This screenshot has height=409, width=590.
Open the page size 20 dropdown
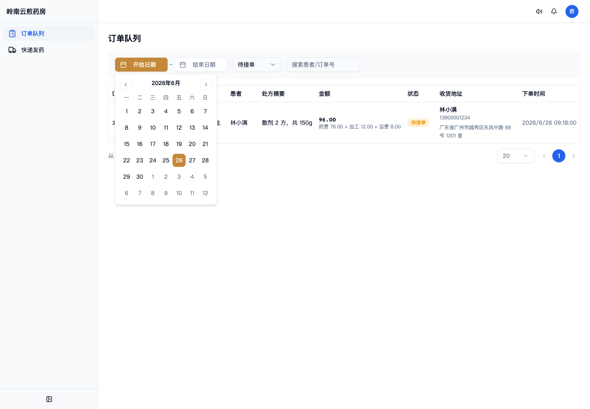(x=516, y=156)
